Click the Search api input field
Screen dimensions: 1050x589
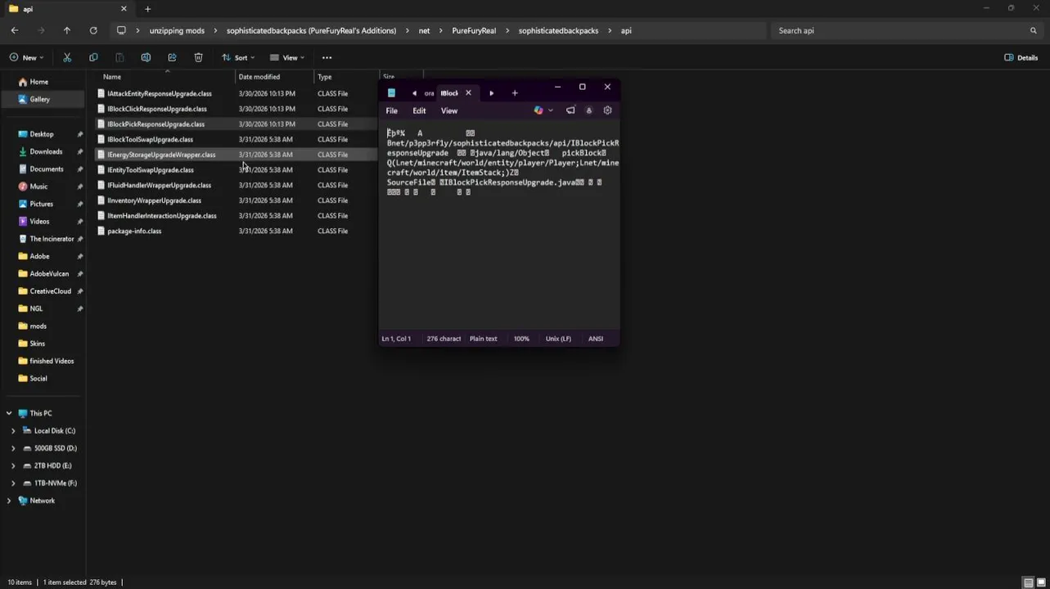904,30
